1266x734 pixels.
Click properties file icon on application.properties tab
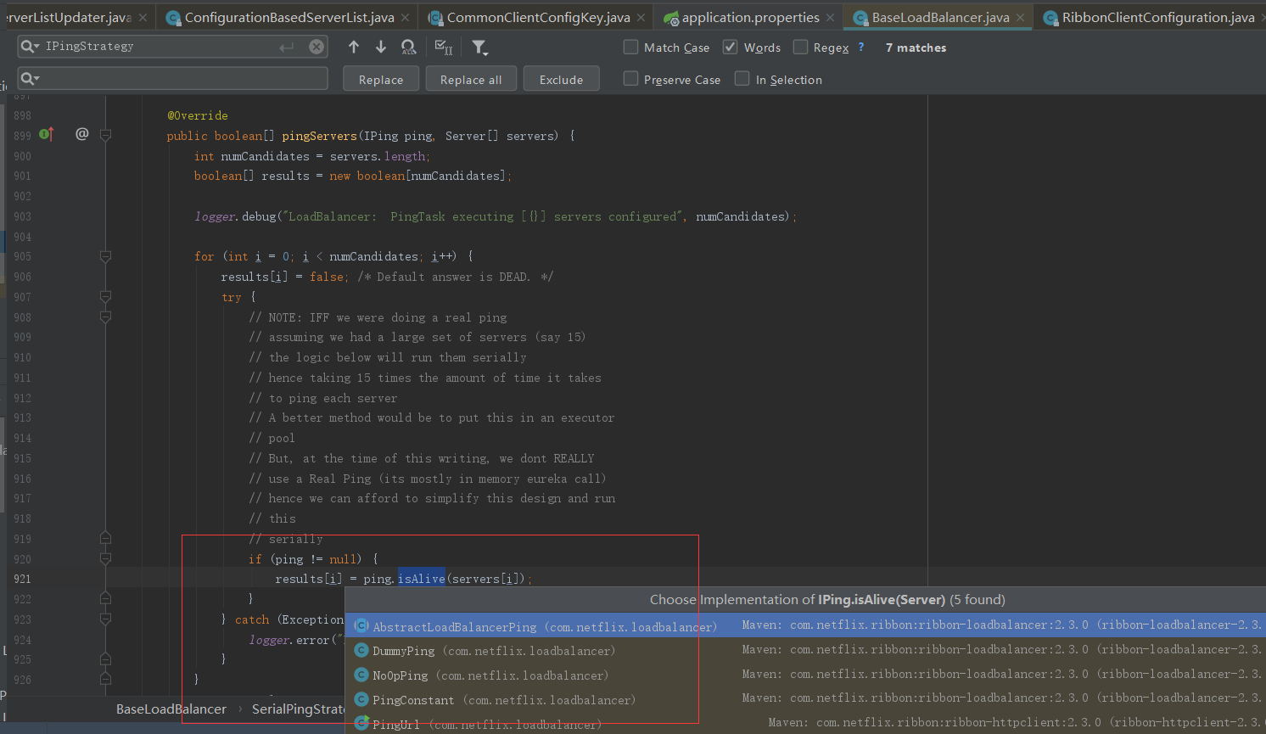click(671, 18)
